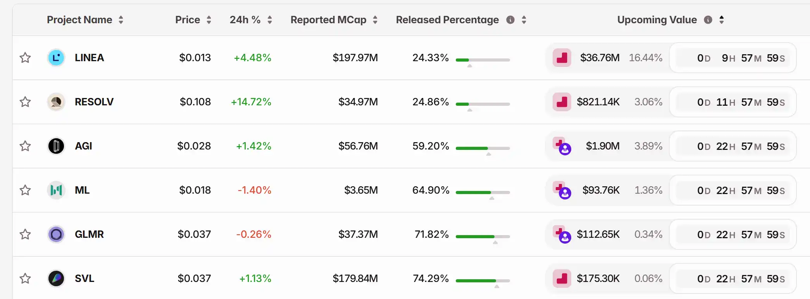
Task: Click the RESOLV token logo
Action: (x=56, y=102)
